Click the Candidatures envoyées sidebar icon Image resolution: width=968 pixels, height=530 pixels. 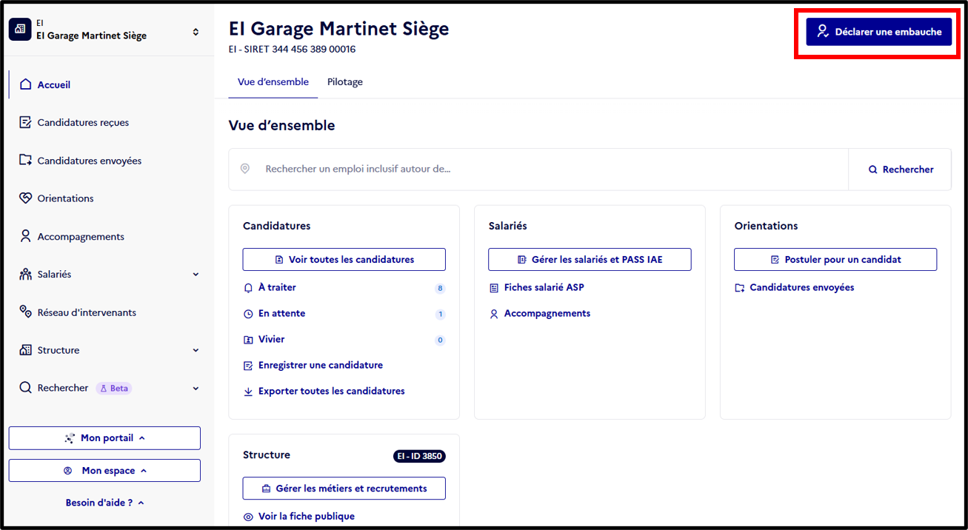(x=26, y=160)
